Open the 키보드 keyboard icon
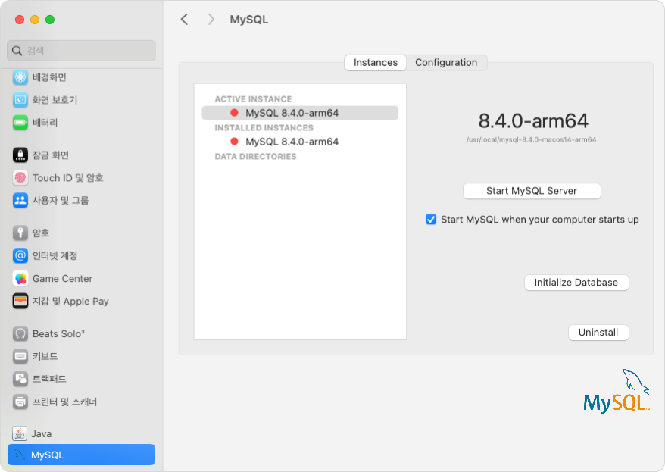This screenshot has width=665, height=472. (20, 356)
